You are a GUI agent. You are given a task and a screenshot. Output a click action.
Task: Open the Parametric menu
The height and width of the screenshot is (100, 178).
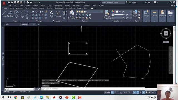pyautogui.click(x=77, y=6)
